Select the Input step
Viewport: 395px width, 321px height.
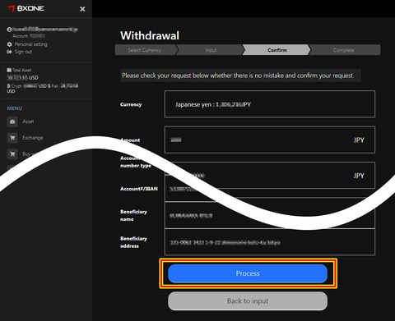[x=211, y=50]
